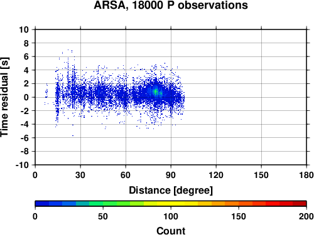Screen dimensions: 314x235
Task: Click the x-axis tick label "180"
Action: coord(306,175)
